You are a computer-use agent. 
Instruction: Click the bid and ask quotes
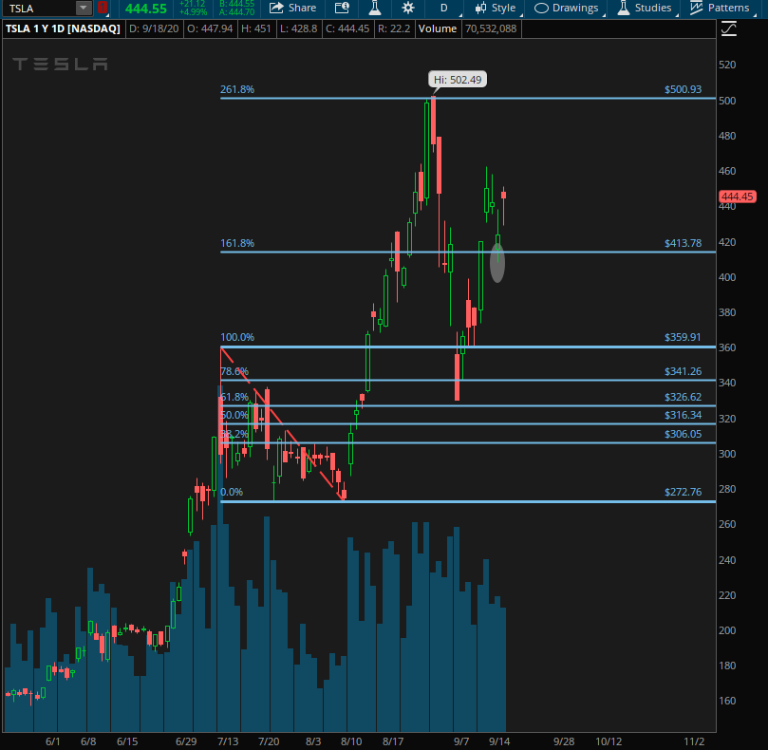pos(237,8)
